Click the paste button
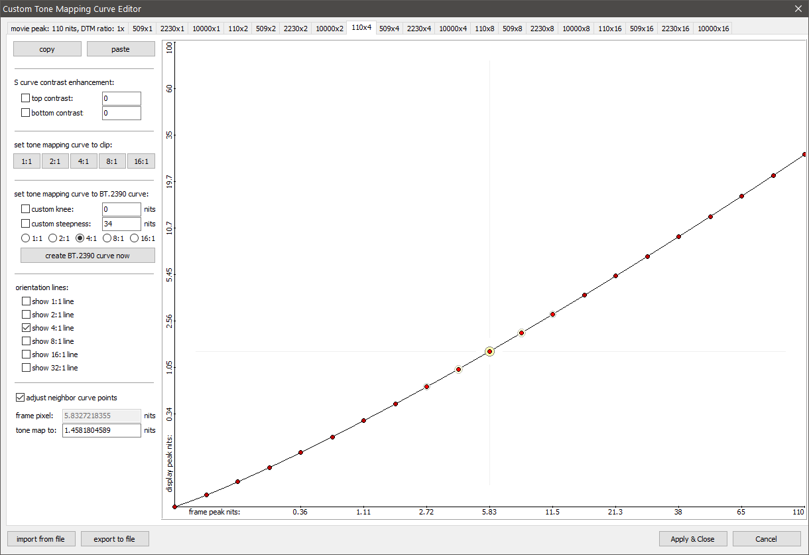 (x=121, y=49)
